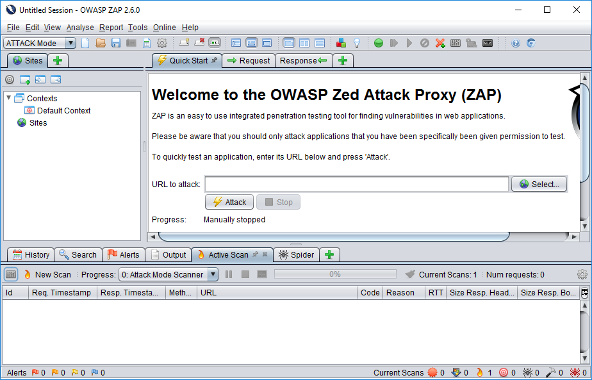Open Scan Policy Manager sliders icon in toolbar
Image resolution: width=592 pixels, height=380 pixels.
pos(456,43)
